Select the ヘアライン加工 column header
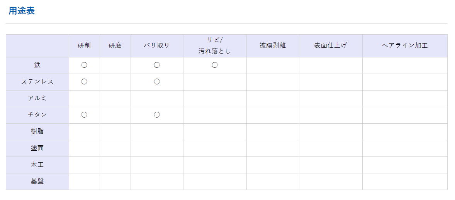This screenshot has height=200, width=455. (405, 46)
